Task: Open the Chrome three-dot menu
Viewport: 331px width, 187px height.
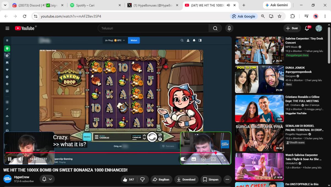Action: tap(325, 16)
